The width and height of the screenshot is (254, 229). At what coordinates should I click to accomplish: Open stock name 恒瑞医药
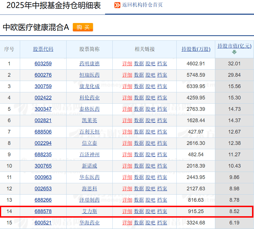pos(89,75)
